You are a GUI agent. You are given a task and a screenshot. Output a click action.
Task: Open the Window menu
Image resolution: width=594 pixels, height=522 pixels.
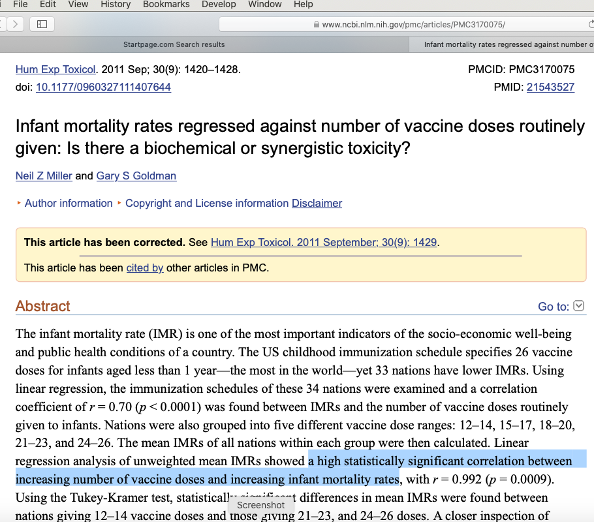(x=265, y=5)
